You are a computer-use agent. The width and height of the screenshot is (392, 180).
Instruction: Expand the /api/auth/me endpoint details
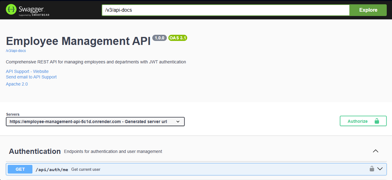click(380, 169)
